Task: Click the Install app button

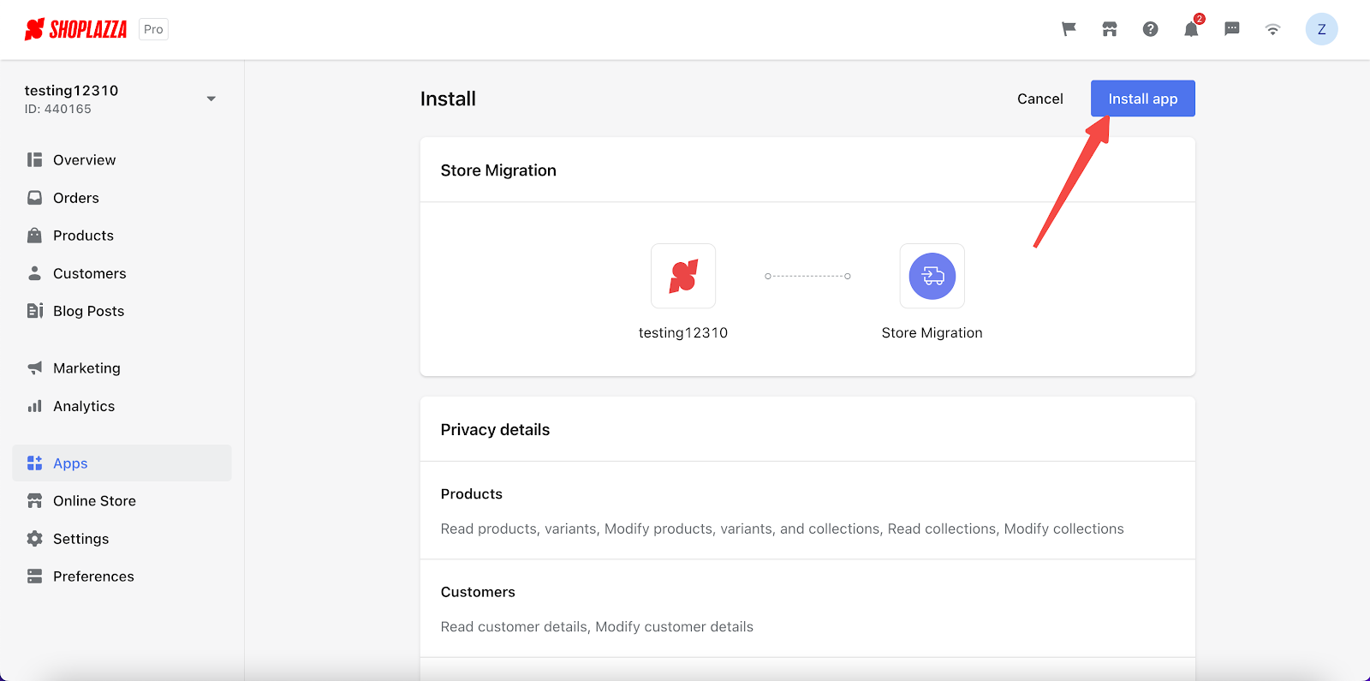Action: coord(1142,99)
